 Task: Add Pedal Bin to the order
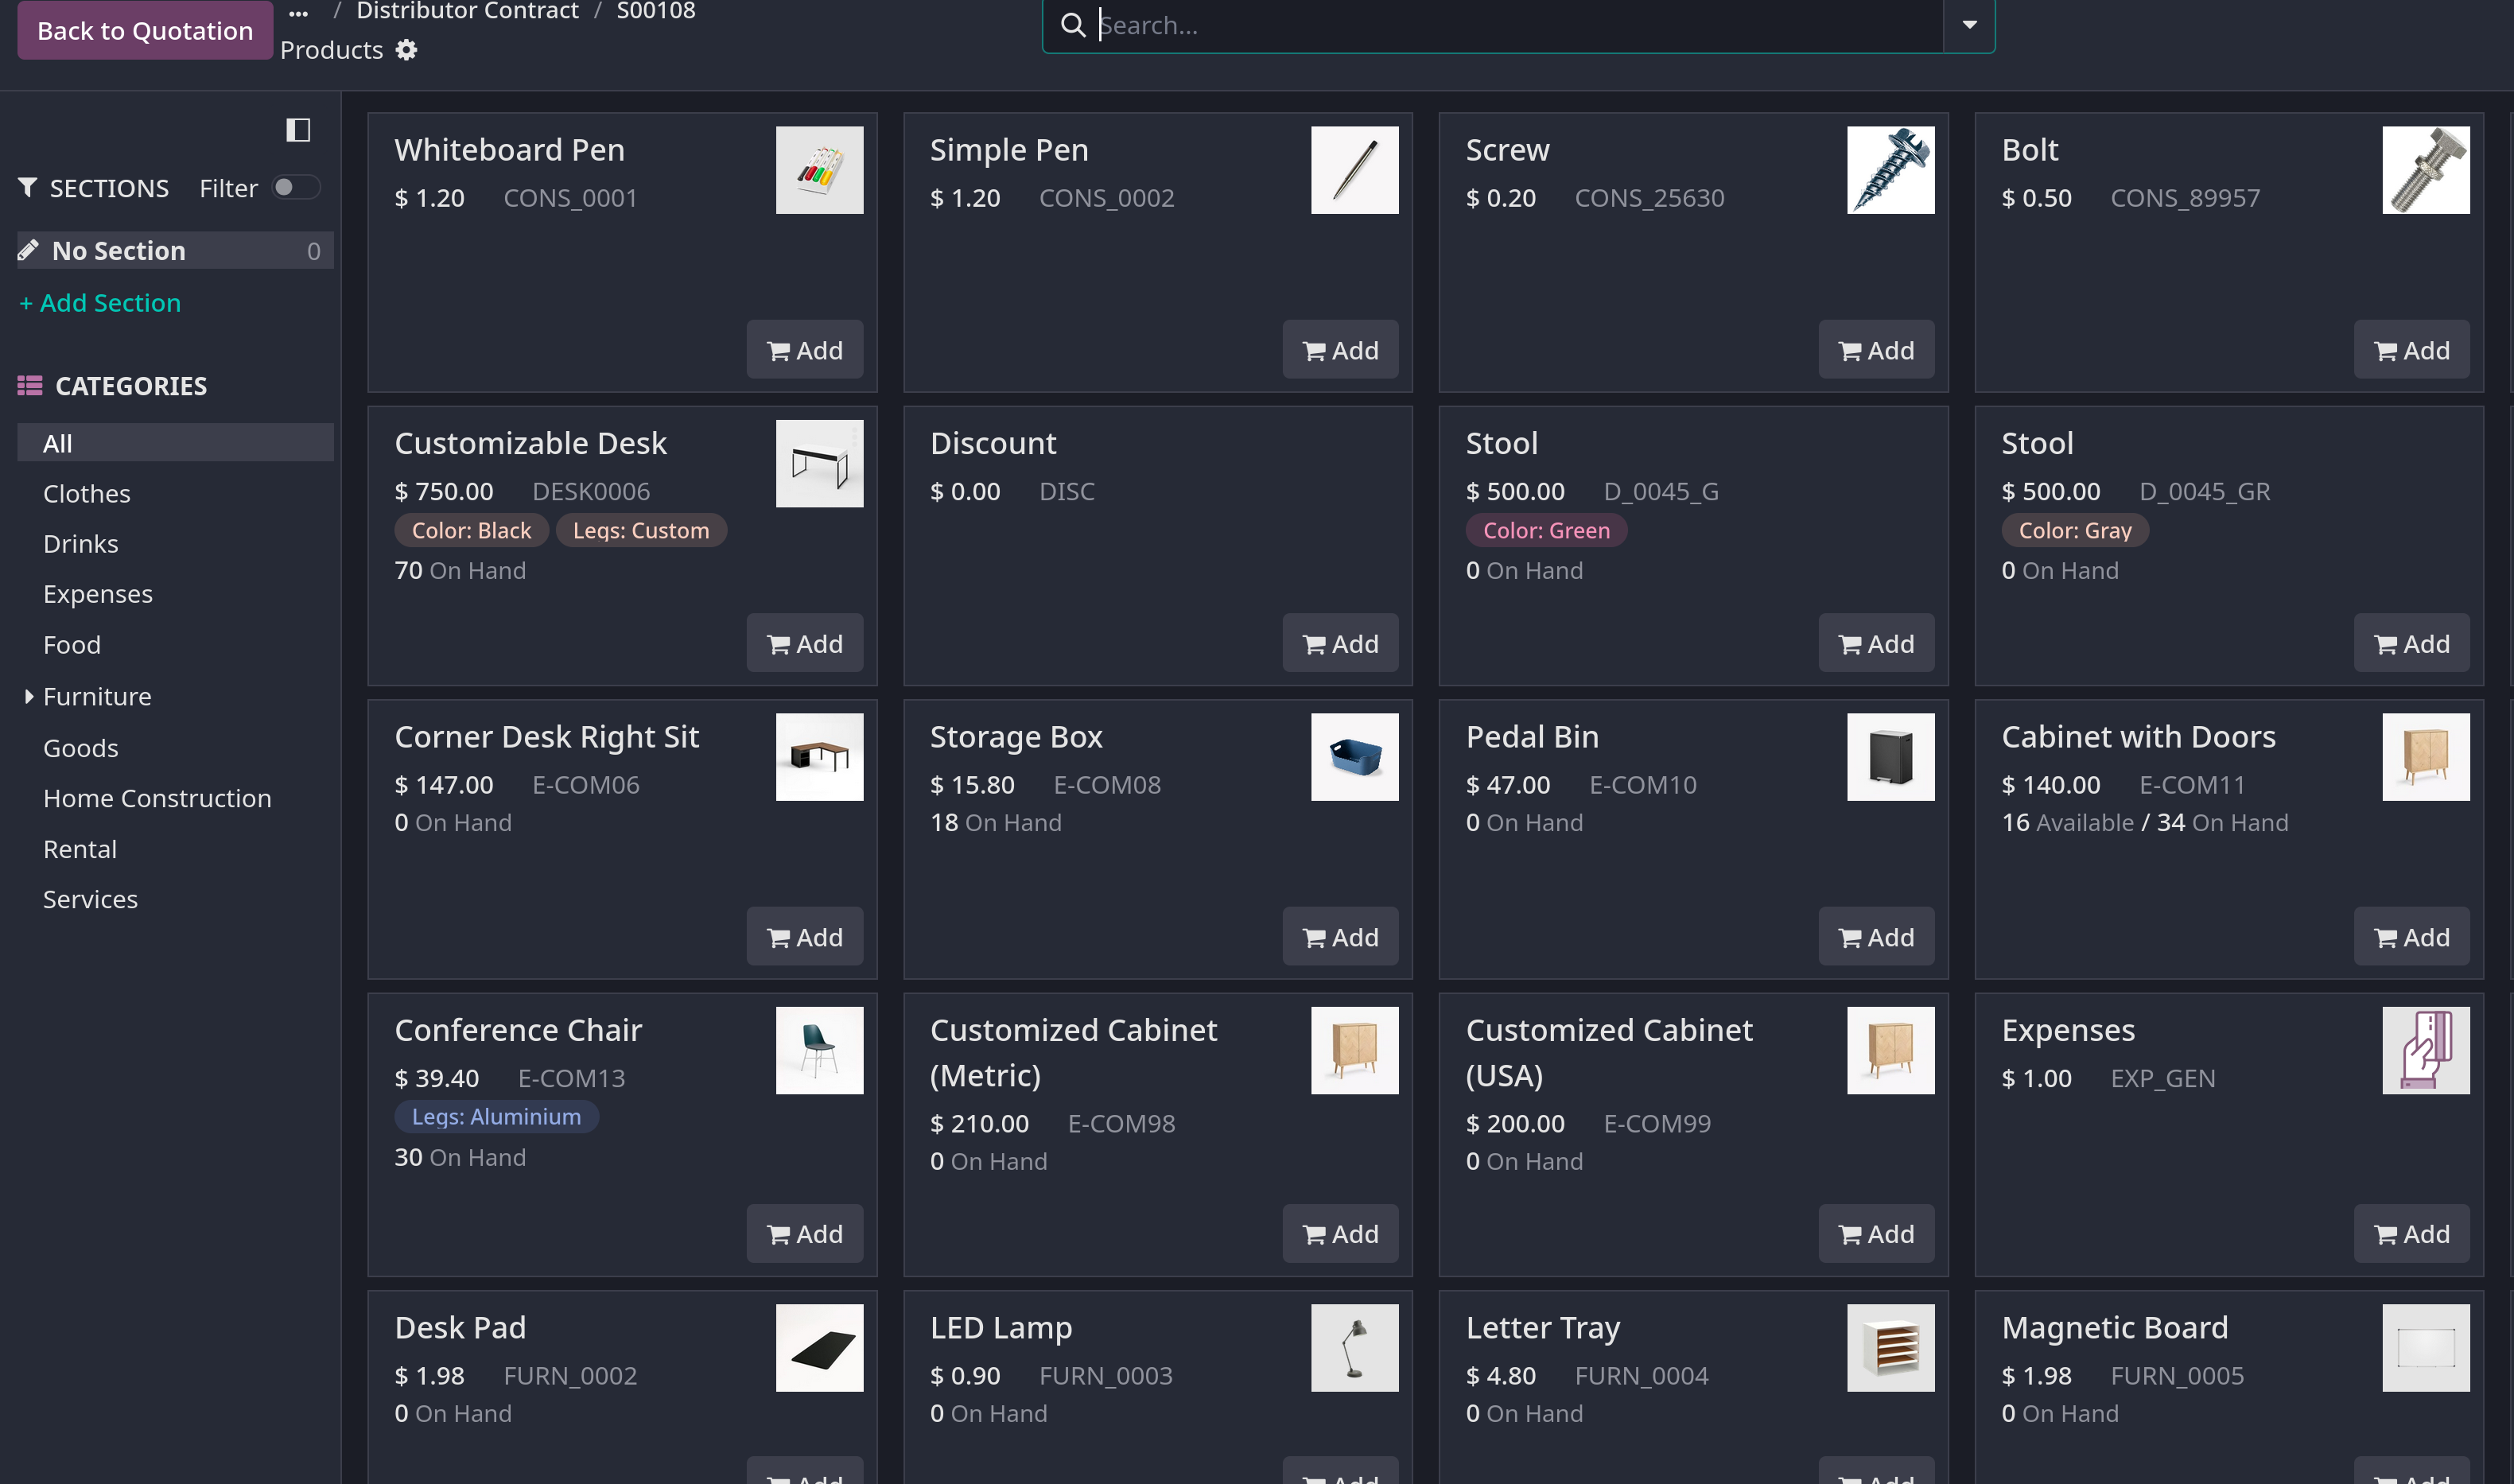(1876, 937)
